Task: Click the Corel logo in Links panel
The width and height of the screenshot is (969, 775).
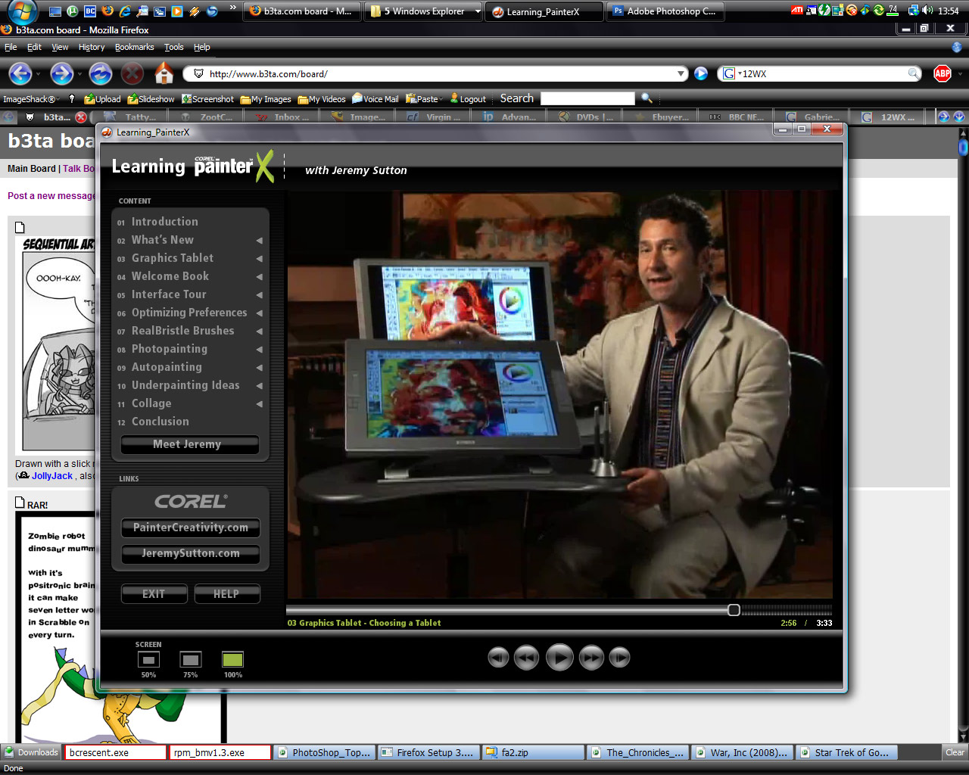Action: (x=191, y=502)
